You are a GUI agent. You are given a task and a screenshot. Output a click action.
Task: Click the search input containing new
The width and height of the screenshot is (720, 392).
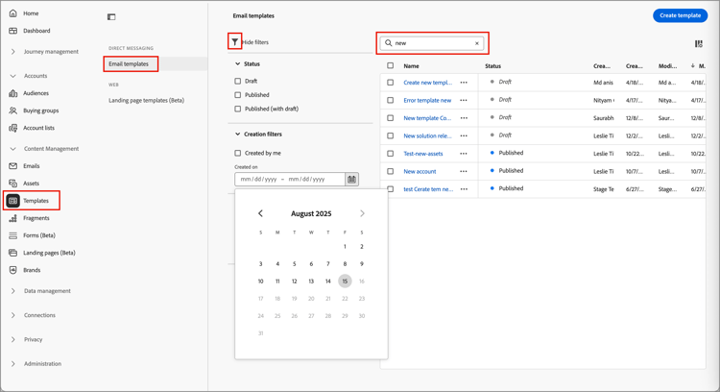(x=432, y=43)
